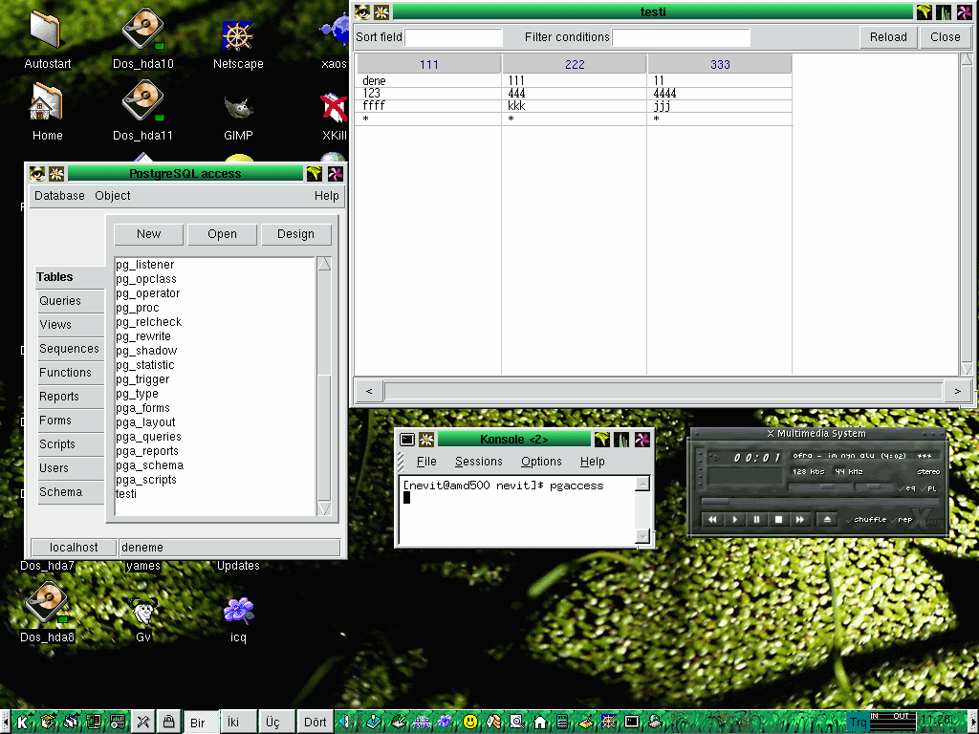Click the Open button in PostgreSQL access
979x734 pixels.
click(x=222, y=234)
